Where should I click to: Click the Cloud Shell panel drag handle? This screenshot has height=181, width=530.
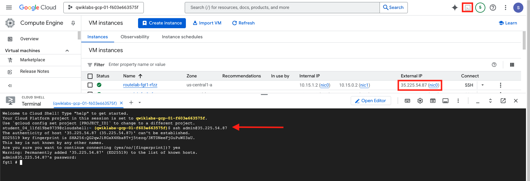[264, 94]
